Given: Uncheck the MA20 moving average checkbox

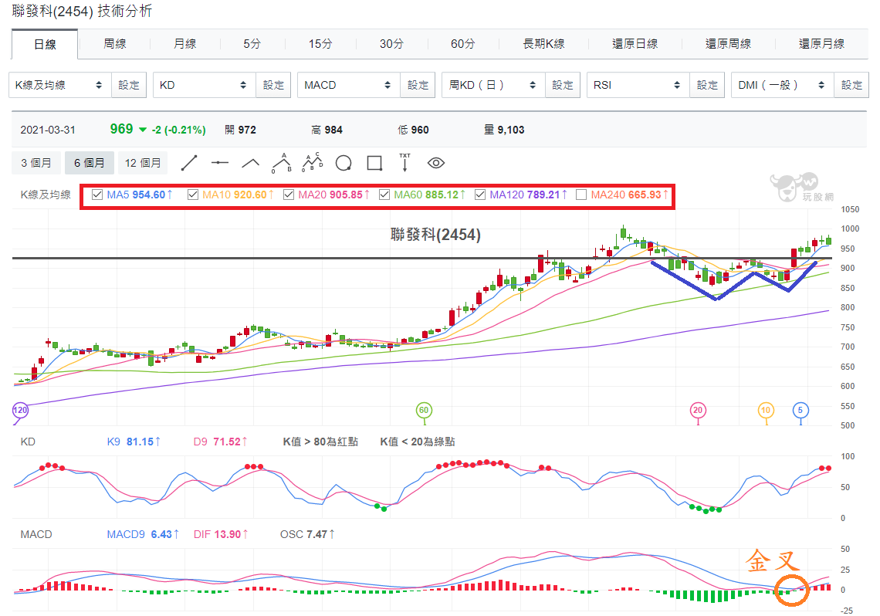Looking at the screenshot, I should (x=289, y=195).
